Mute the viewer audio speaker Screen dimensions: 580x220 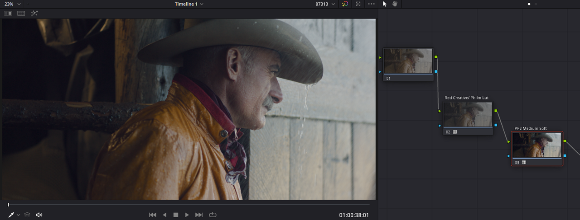39,215
